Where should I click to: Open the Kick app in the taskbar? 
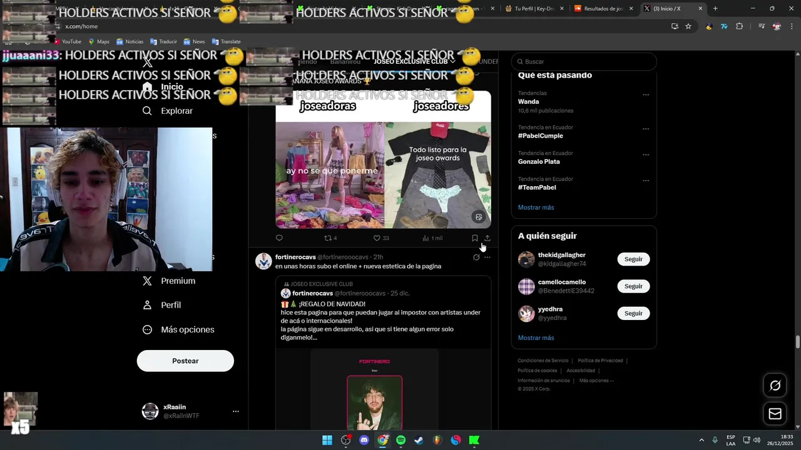point(474,440)
